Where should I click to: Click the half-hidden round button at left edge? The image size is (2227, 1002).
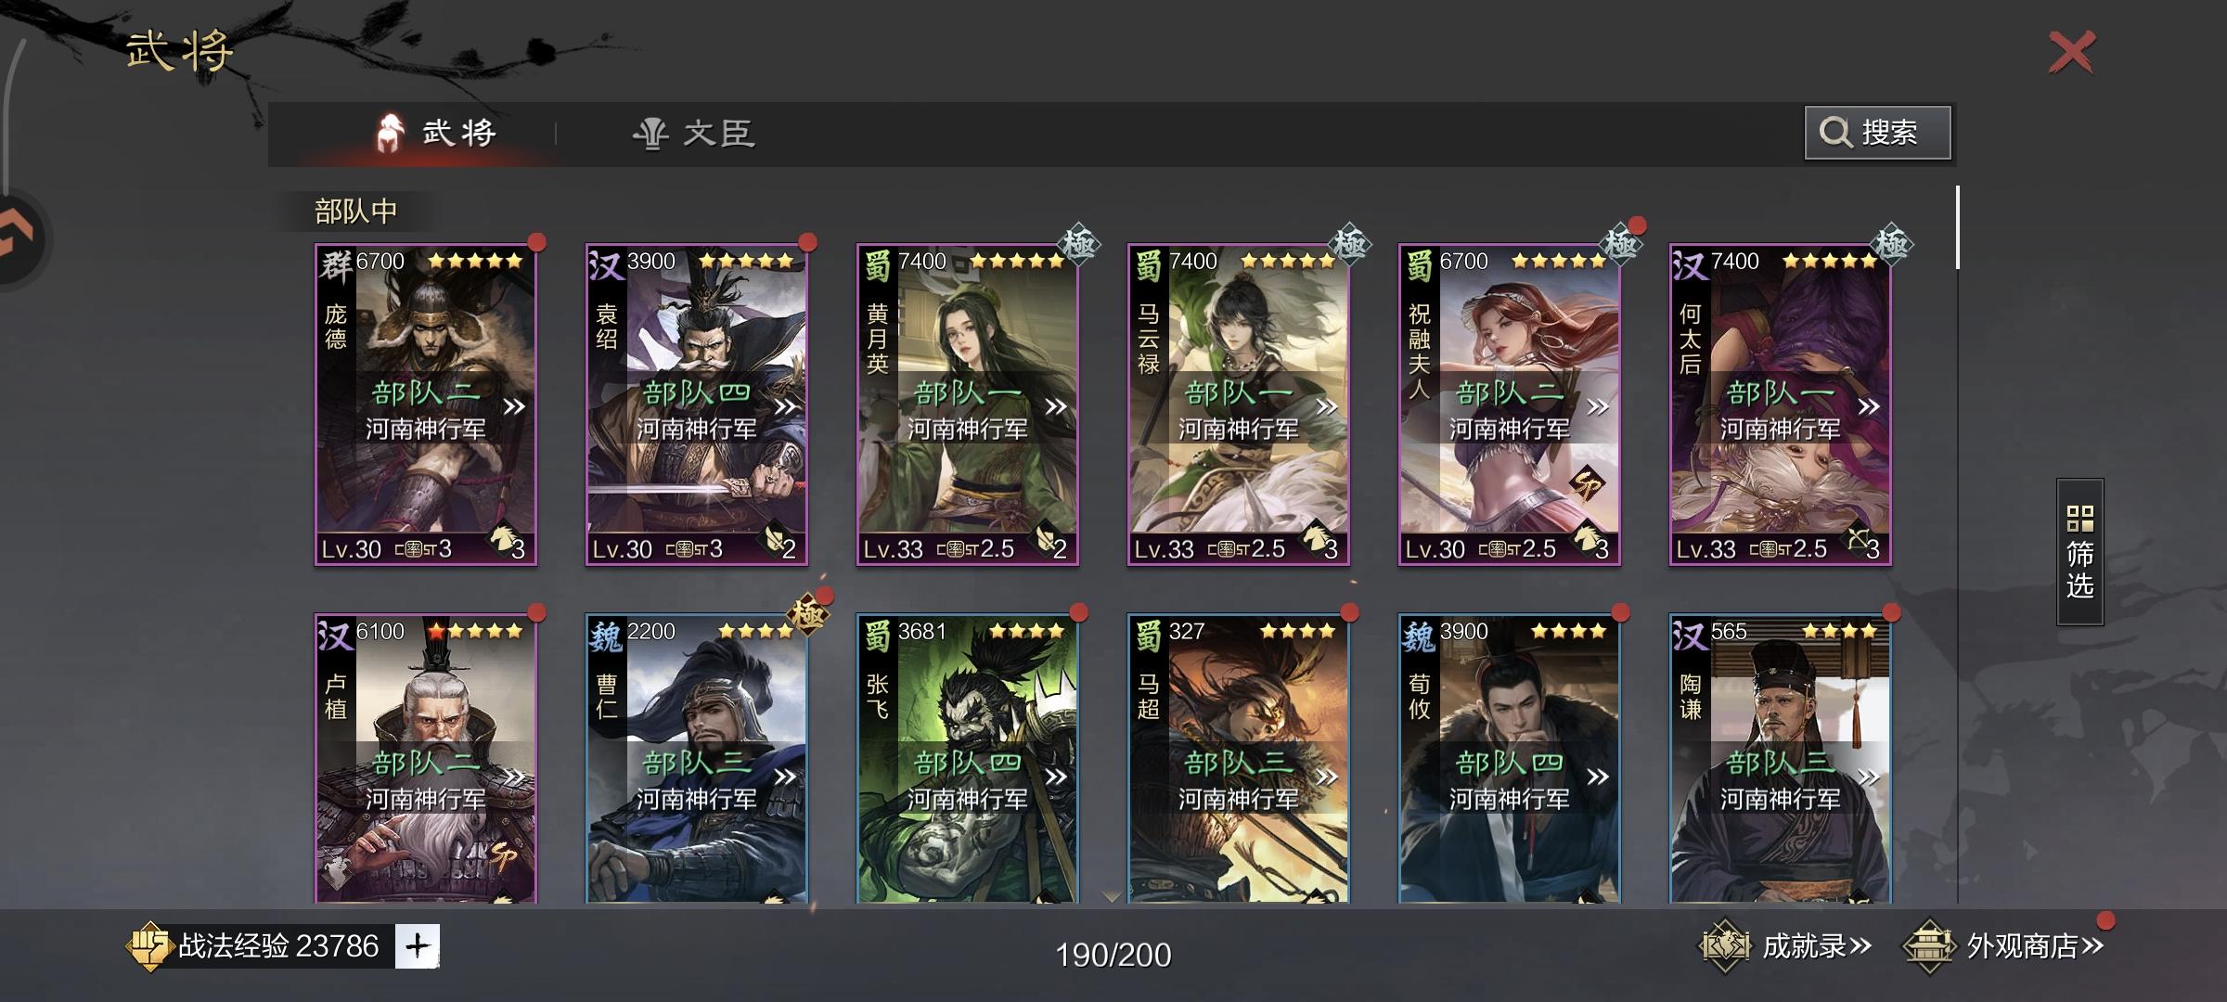[x=20, y=239]
